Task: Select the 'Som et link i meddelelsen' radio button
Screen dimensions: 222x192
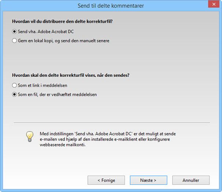Action: click(x=15, y=85)
